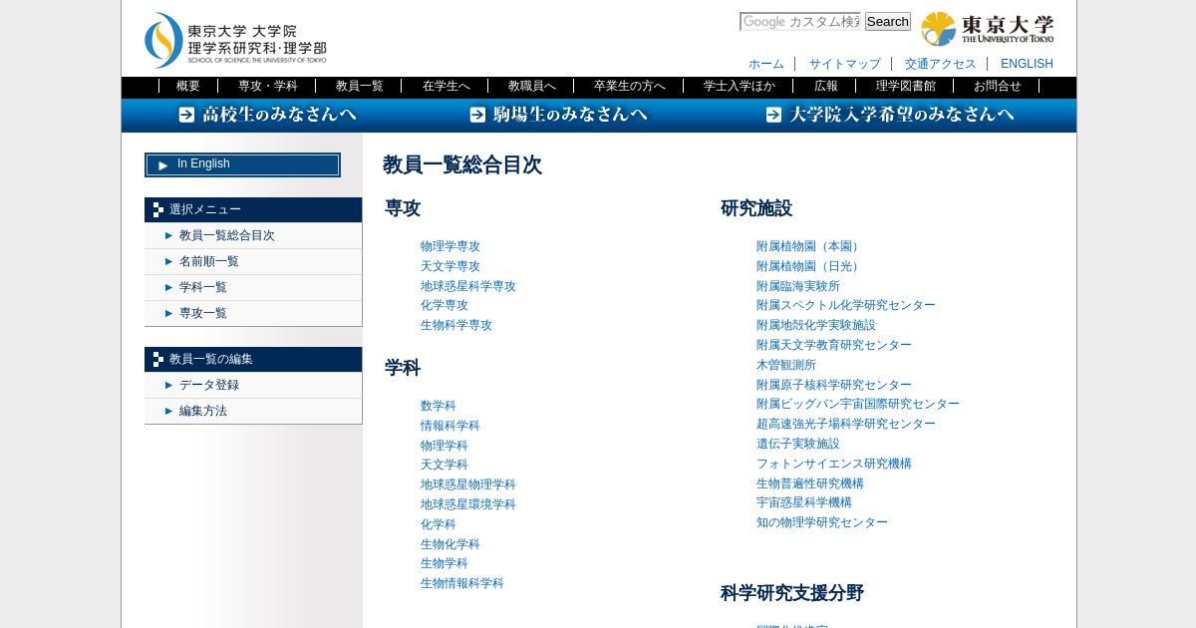
Task: Click the School of Science logo
Action: pyautogui.click(x=235, y=40)
